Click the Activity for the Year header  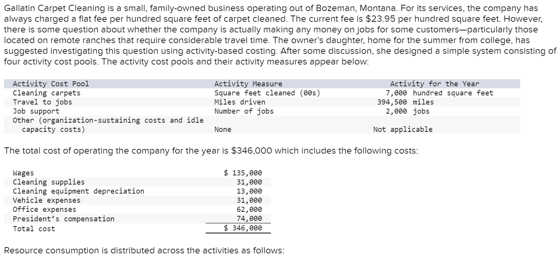click(434, 84)
